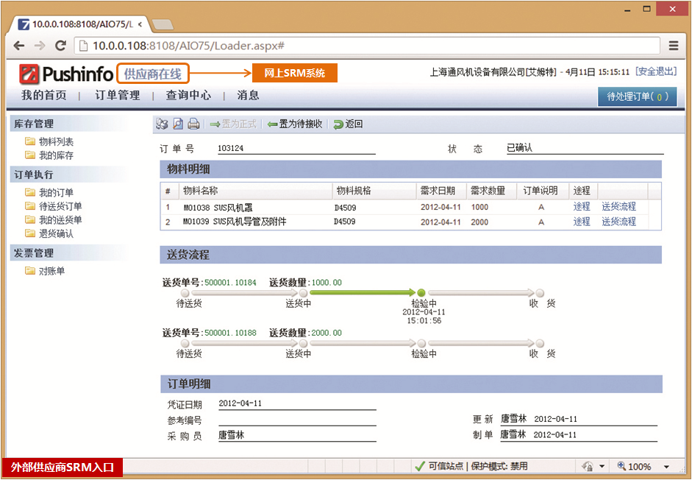Image resolution: width=692 pixels, height=480 pixels.
Task: Open 订单管理 menu
Action: [118, 95]
